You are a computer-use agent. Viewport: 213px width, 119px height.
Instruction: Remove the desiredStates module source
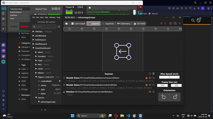(153, 85)
